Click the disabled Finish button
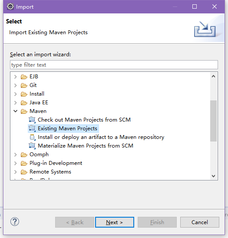228x238 pixels. point(157,222)
